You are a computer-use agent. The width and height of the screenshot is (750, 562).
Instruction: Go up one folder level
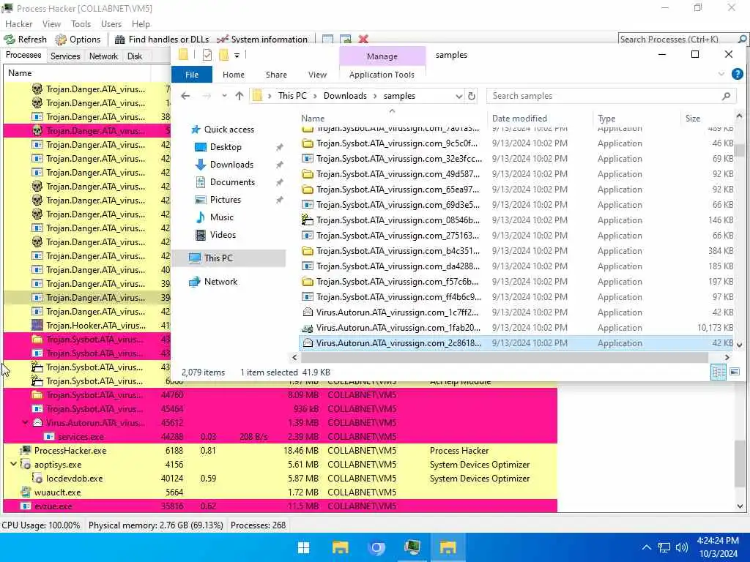pos(240,96)
